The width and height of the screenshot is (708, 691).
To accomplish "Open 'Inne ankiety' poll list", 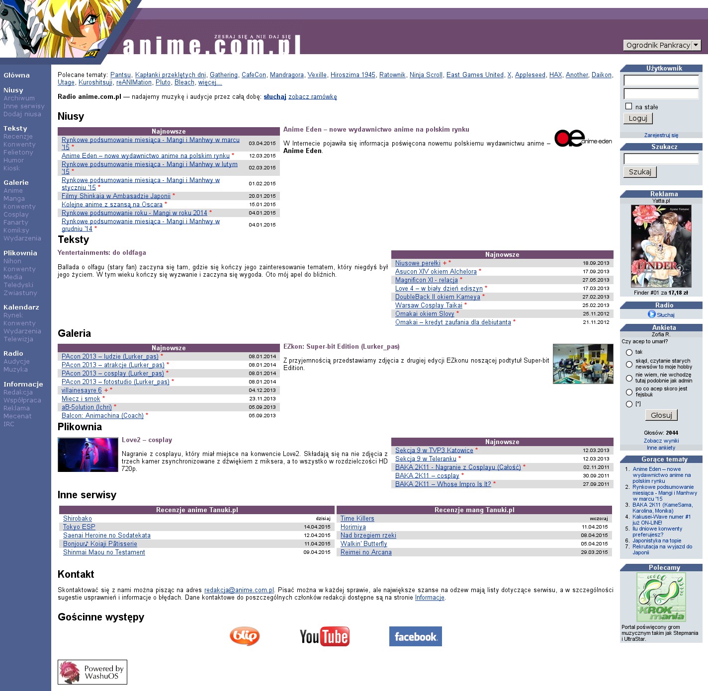I will (x=661, y=448).
